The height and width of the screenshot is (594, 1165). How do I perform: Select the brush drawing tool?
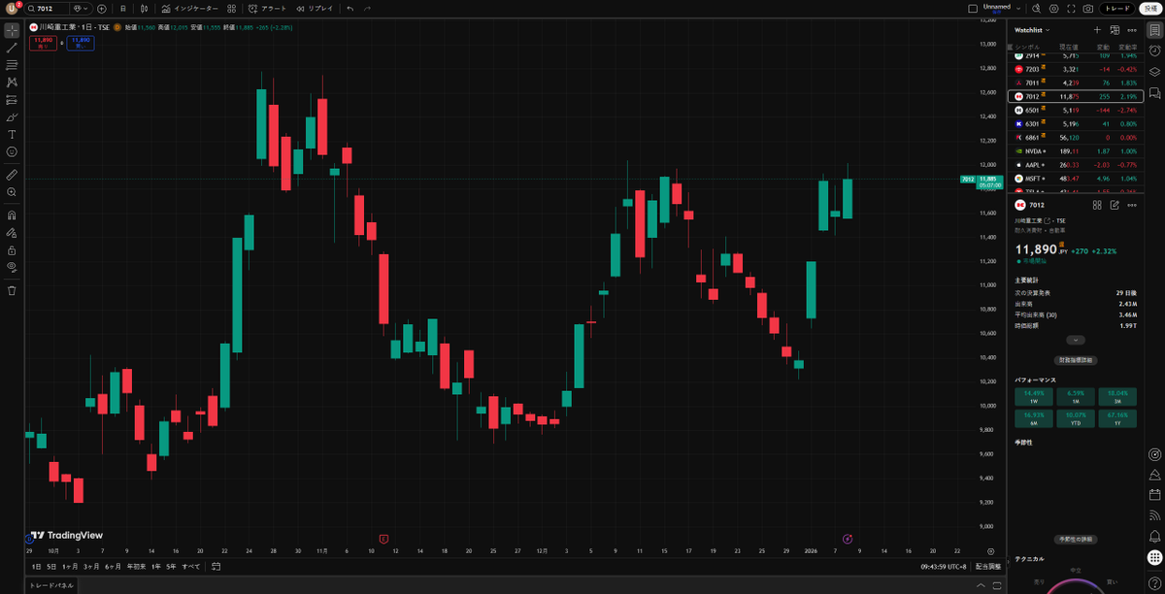[x=12, y=117]
